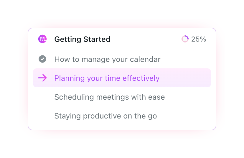Click the highlighted pink row's empty right side
This screenshot has width=244, height=158.
[x=189, y=78]
